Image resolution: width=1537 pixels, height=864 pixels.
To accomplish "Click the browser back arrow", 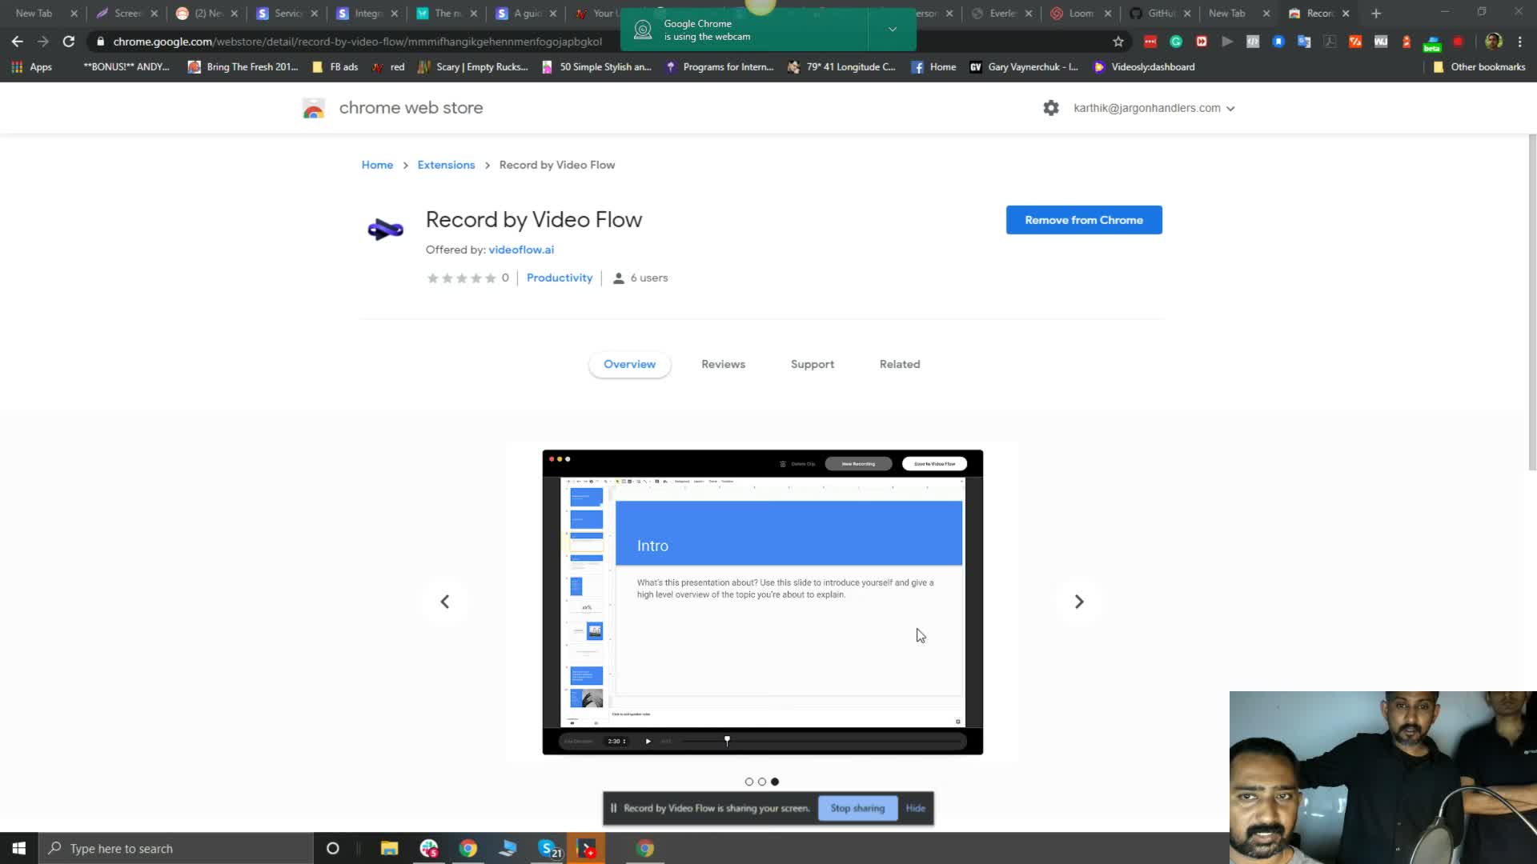I will click(17, 42).
